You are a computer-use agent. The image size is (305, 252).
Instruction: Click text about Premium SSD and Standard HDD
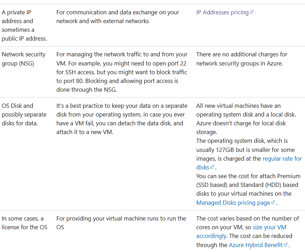click(248, 189)
